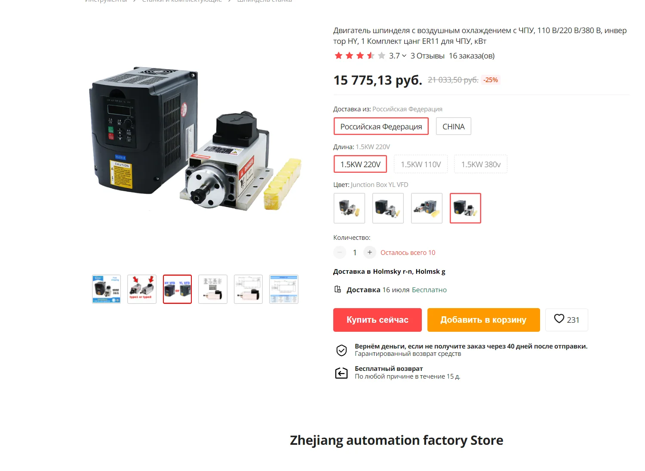The image size is (645, 471).
Task: Click the Купить сейчас button
Action: pyautogui.click(x=378, y=320)
